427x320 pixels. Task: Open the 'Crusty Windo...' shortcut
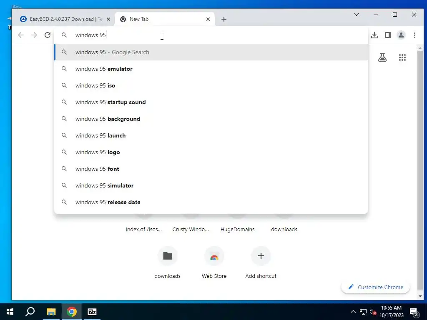coord(191,229)
